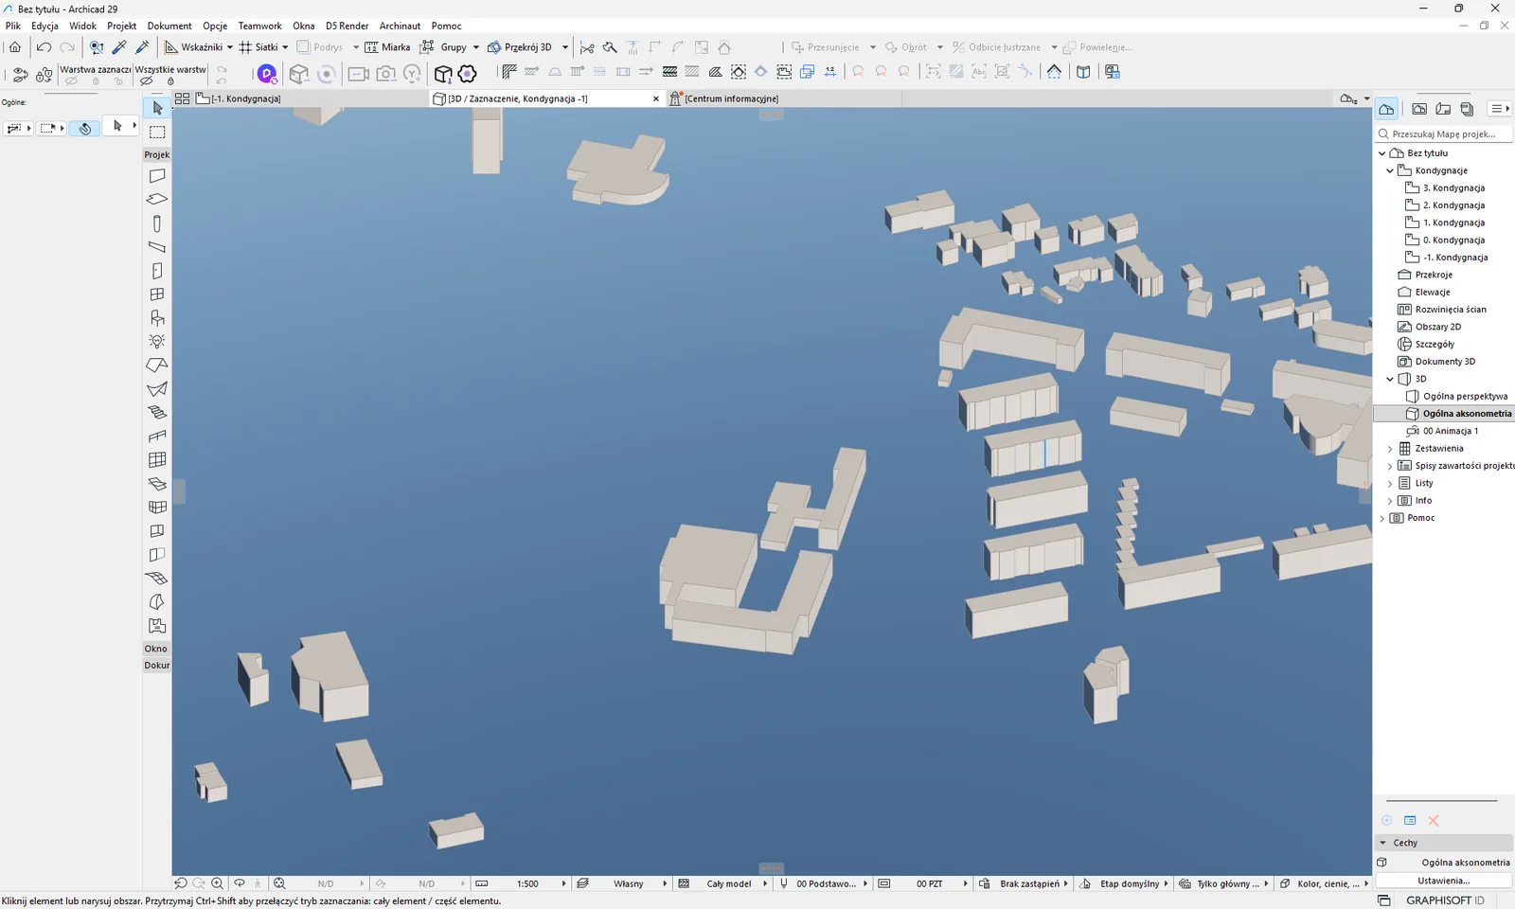Screen dimensions: 1515x909
Task: Open the 1:500 scale dropdown
Action: [x=563, y=883]
